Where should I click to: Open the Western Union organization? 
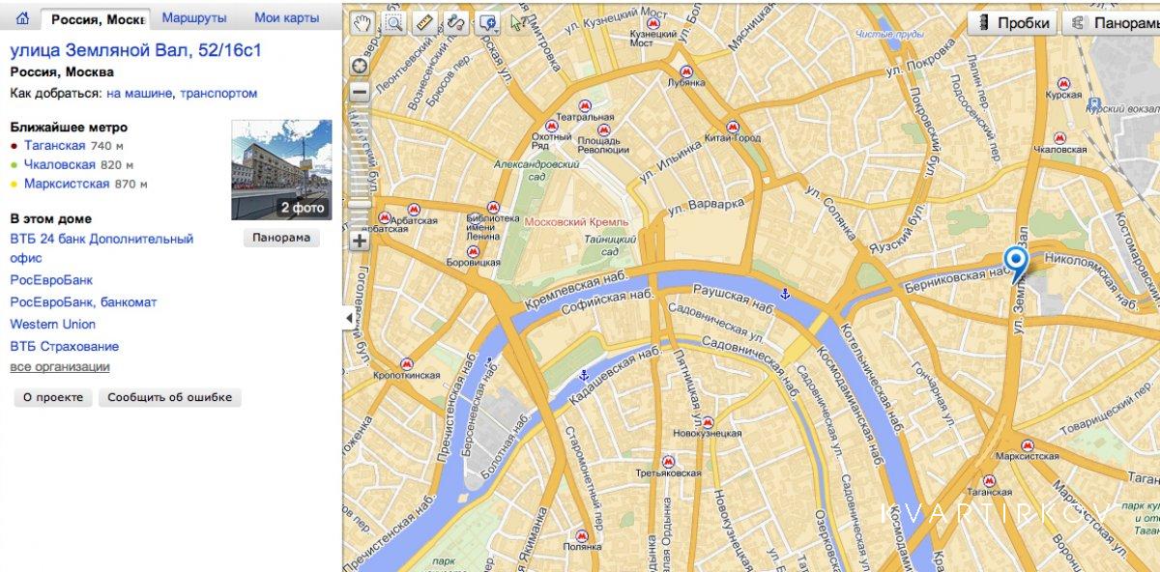(53, 325)
